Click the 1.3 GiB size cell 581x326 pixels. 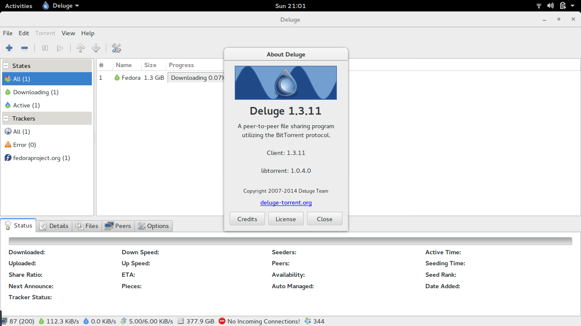154,78
